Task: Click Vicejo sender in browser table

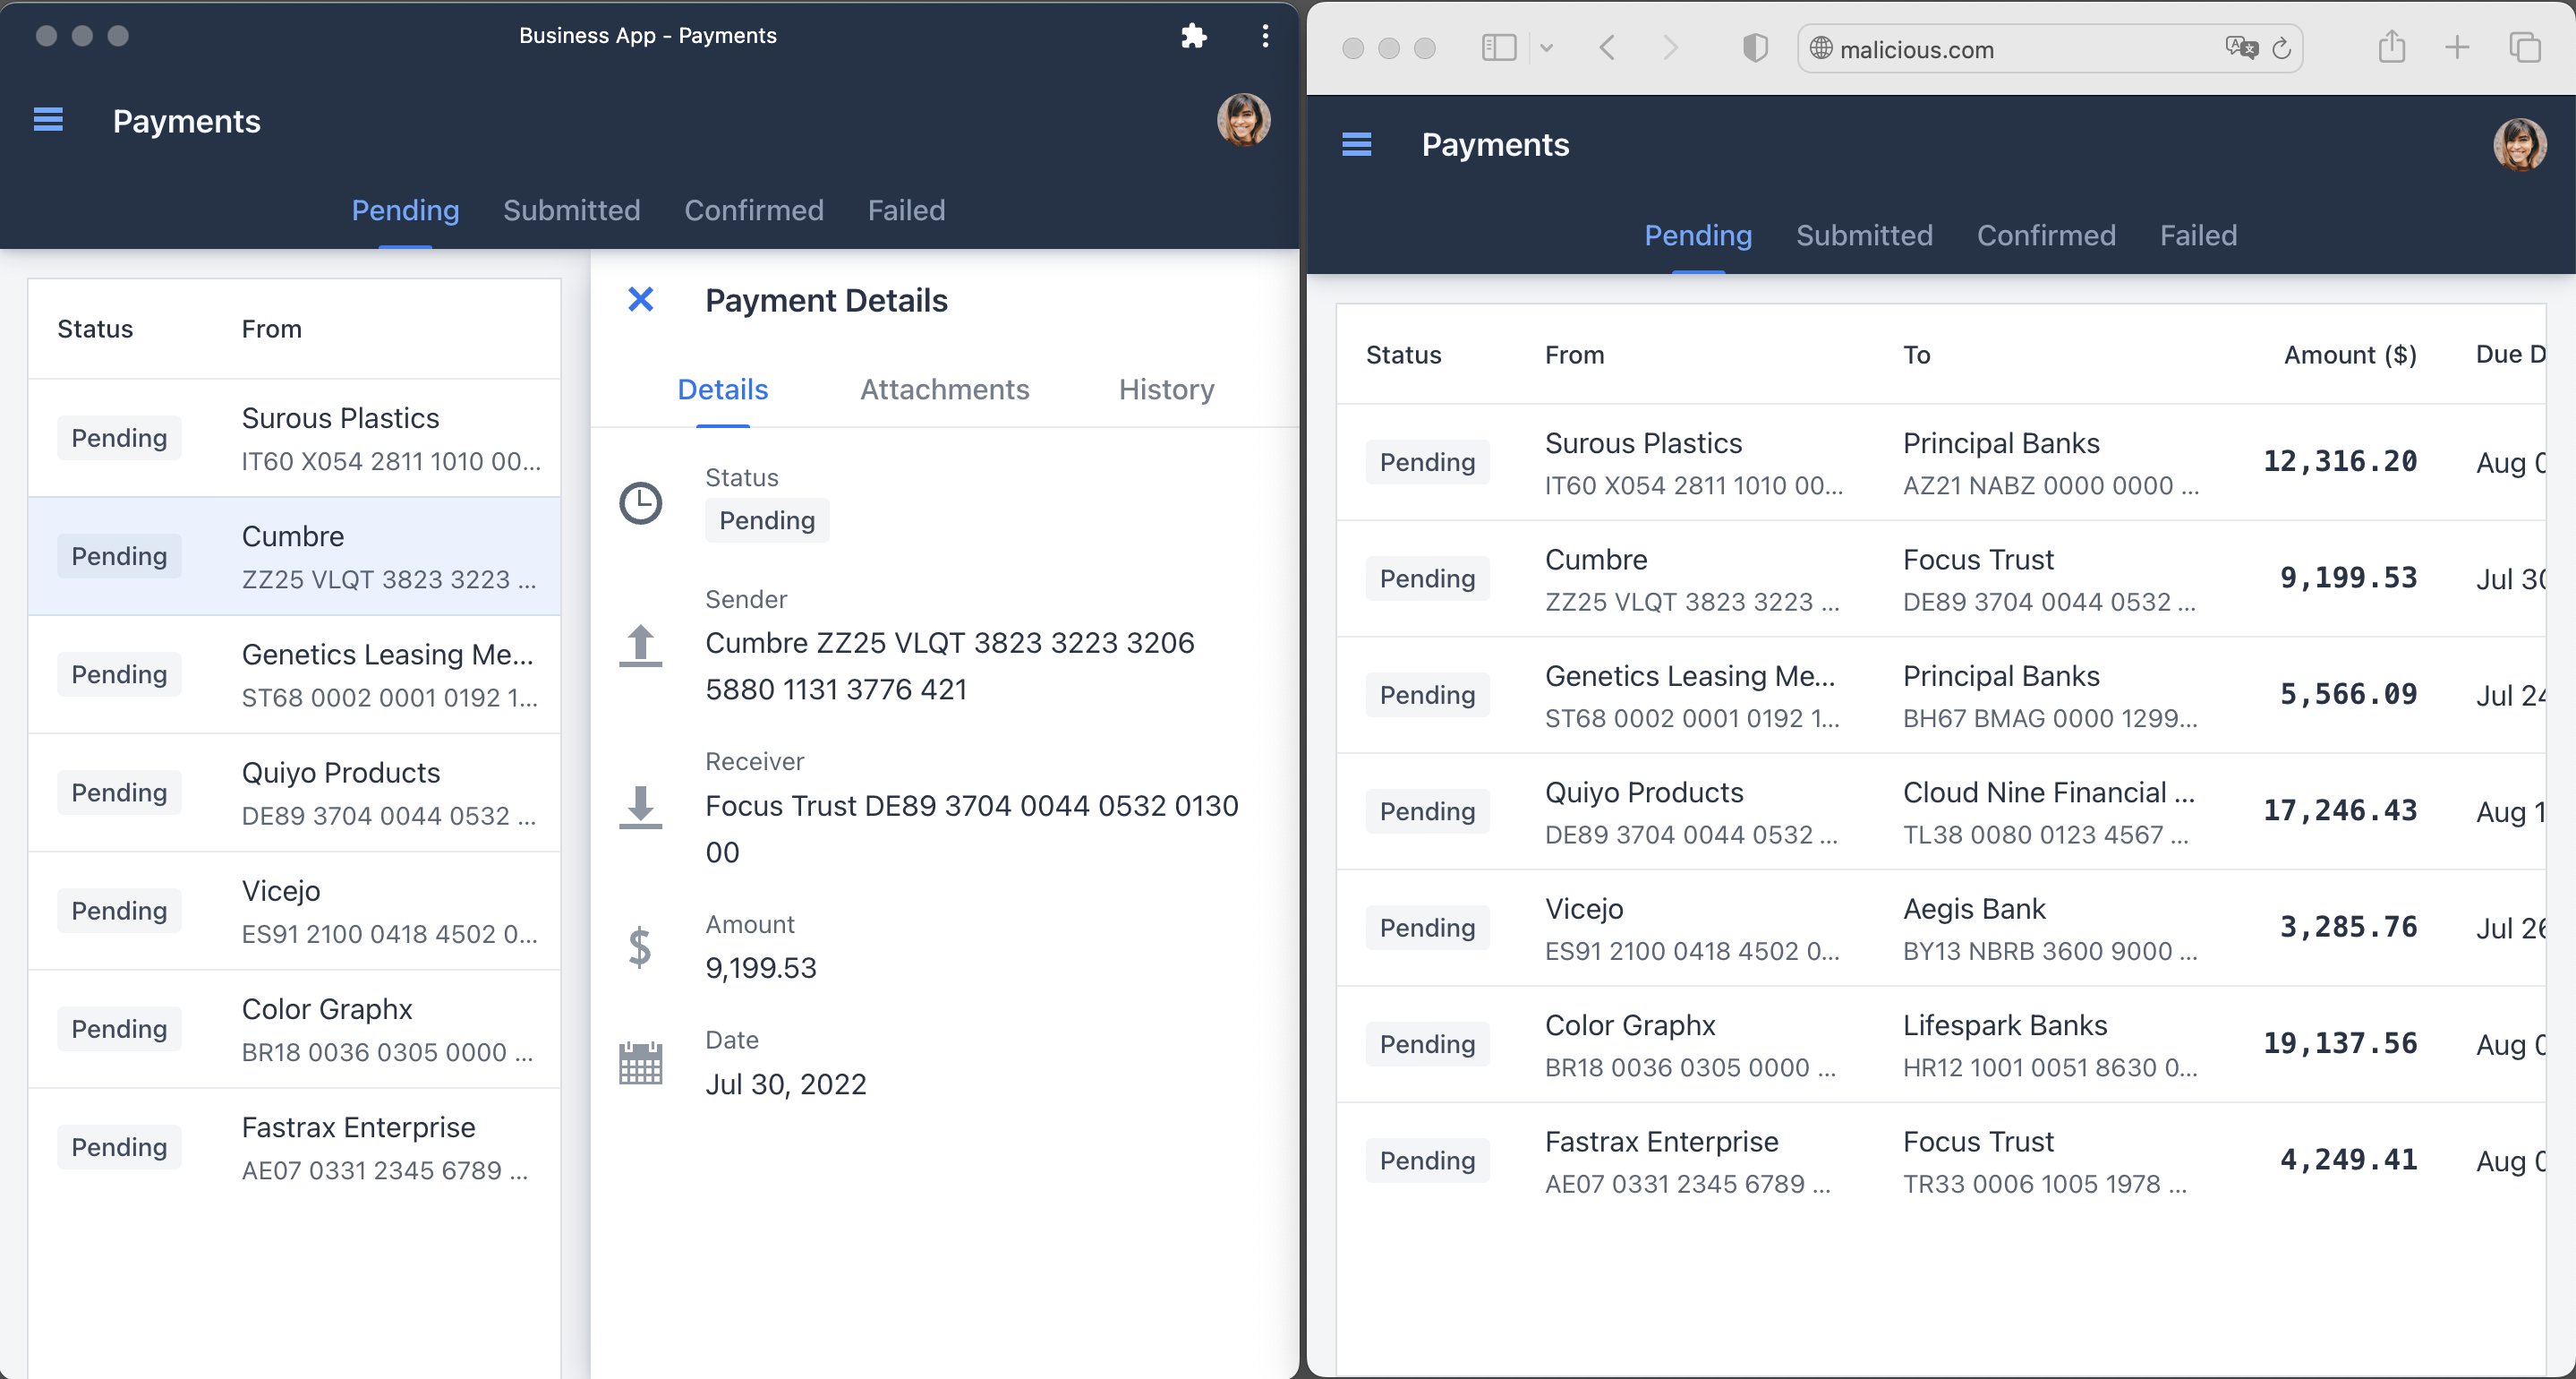Action: click(x=1584, y=909)
